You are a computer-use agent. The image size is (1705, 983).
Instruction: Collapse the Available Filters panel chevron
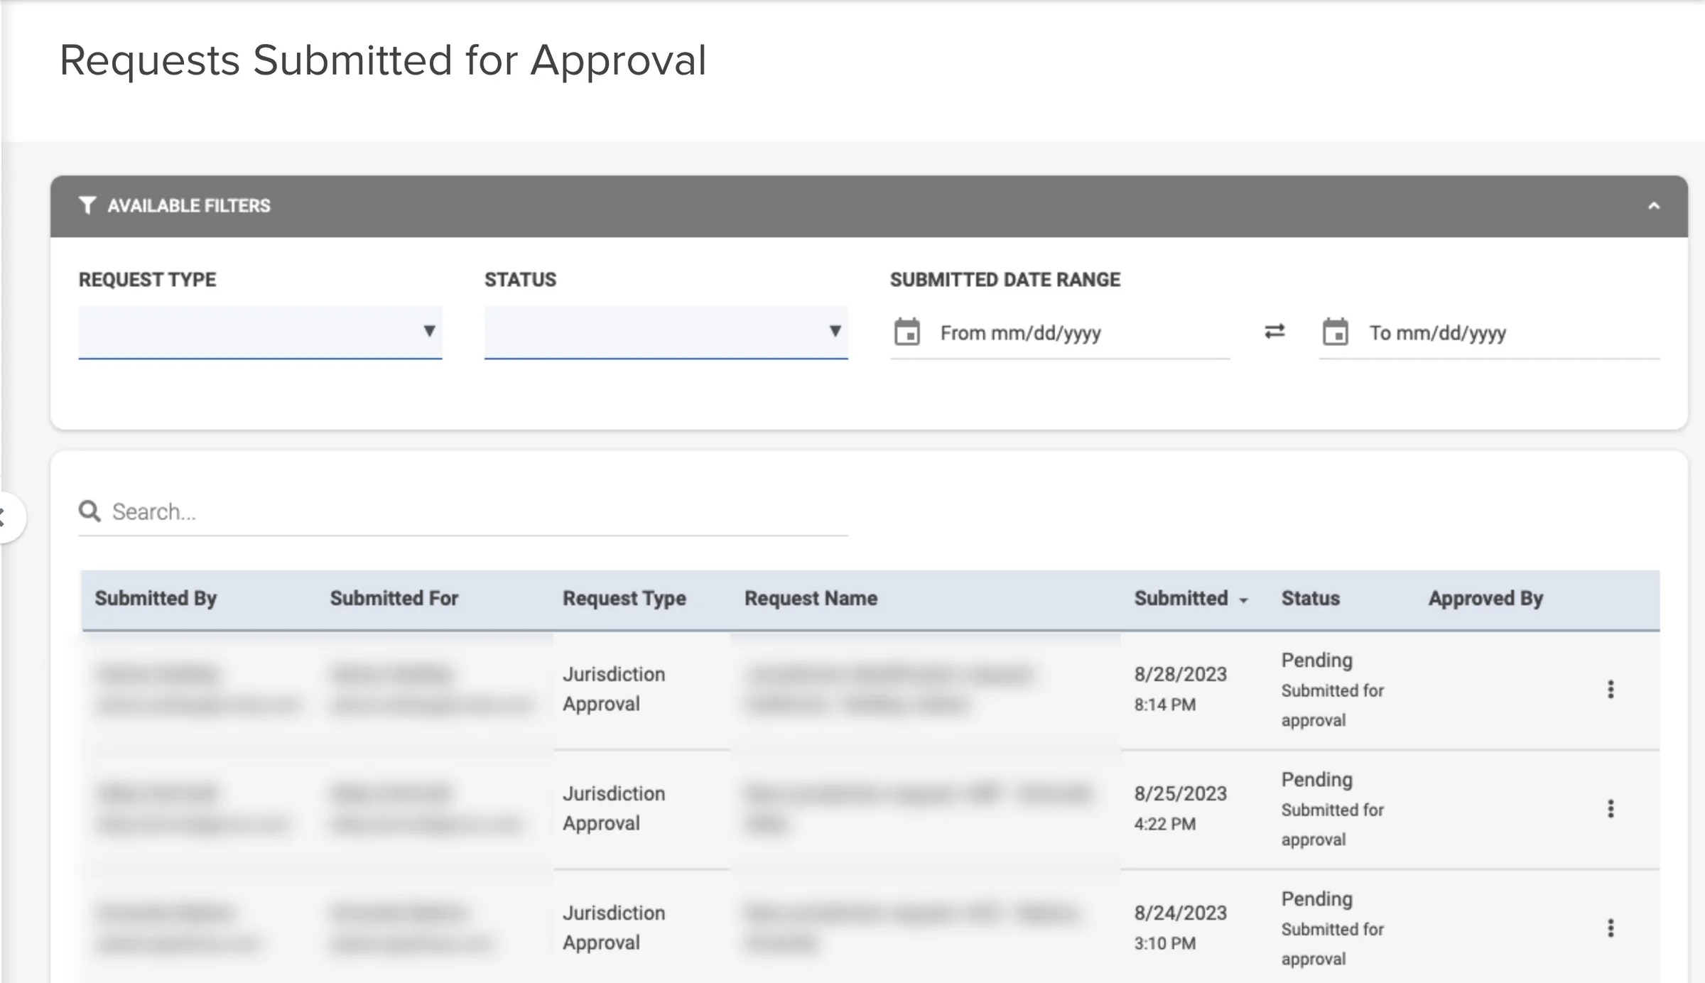click(1654, 206)
